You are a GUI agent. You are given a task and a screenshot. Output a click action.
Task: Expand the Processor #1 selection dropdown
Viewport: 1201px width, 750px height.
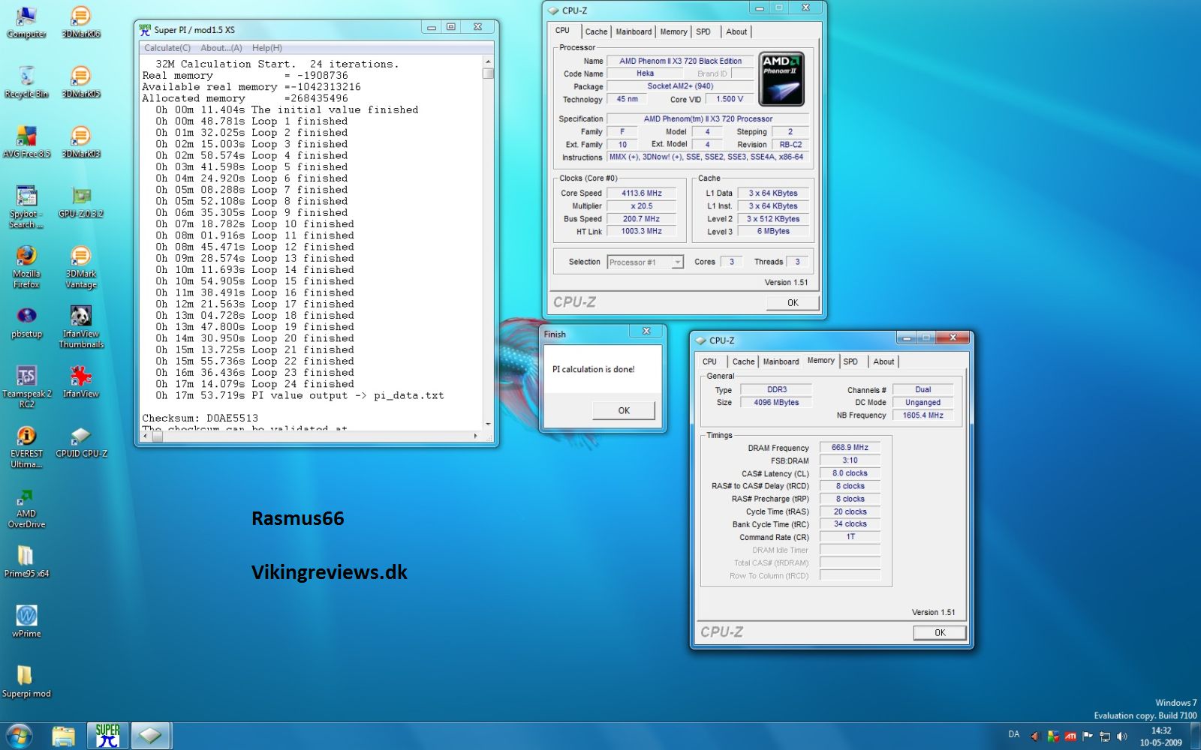pos(677,262)
